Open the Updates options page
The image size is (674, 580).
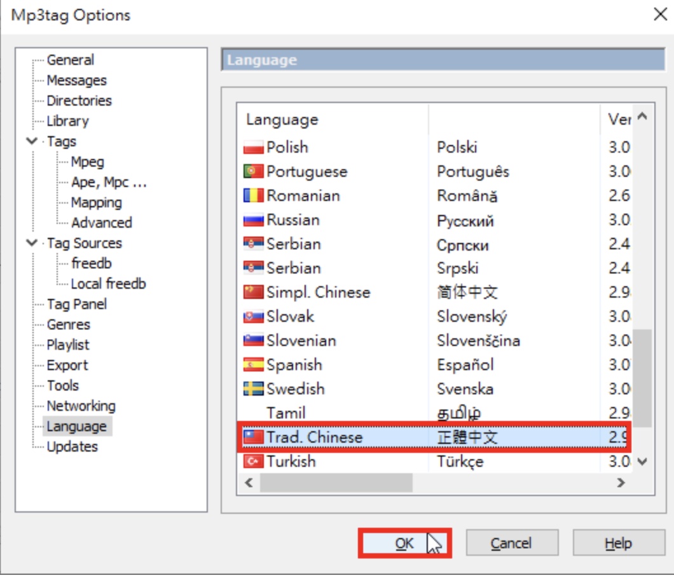(x=72, y=446)
